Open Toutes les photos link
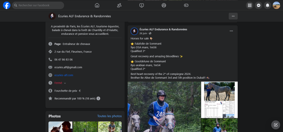This screenshot has height=132, width=283. 109,116
